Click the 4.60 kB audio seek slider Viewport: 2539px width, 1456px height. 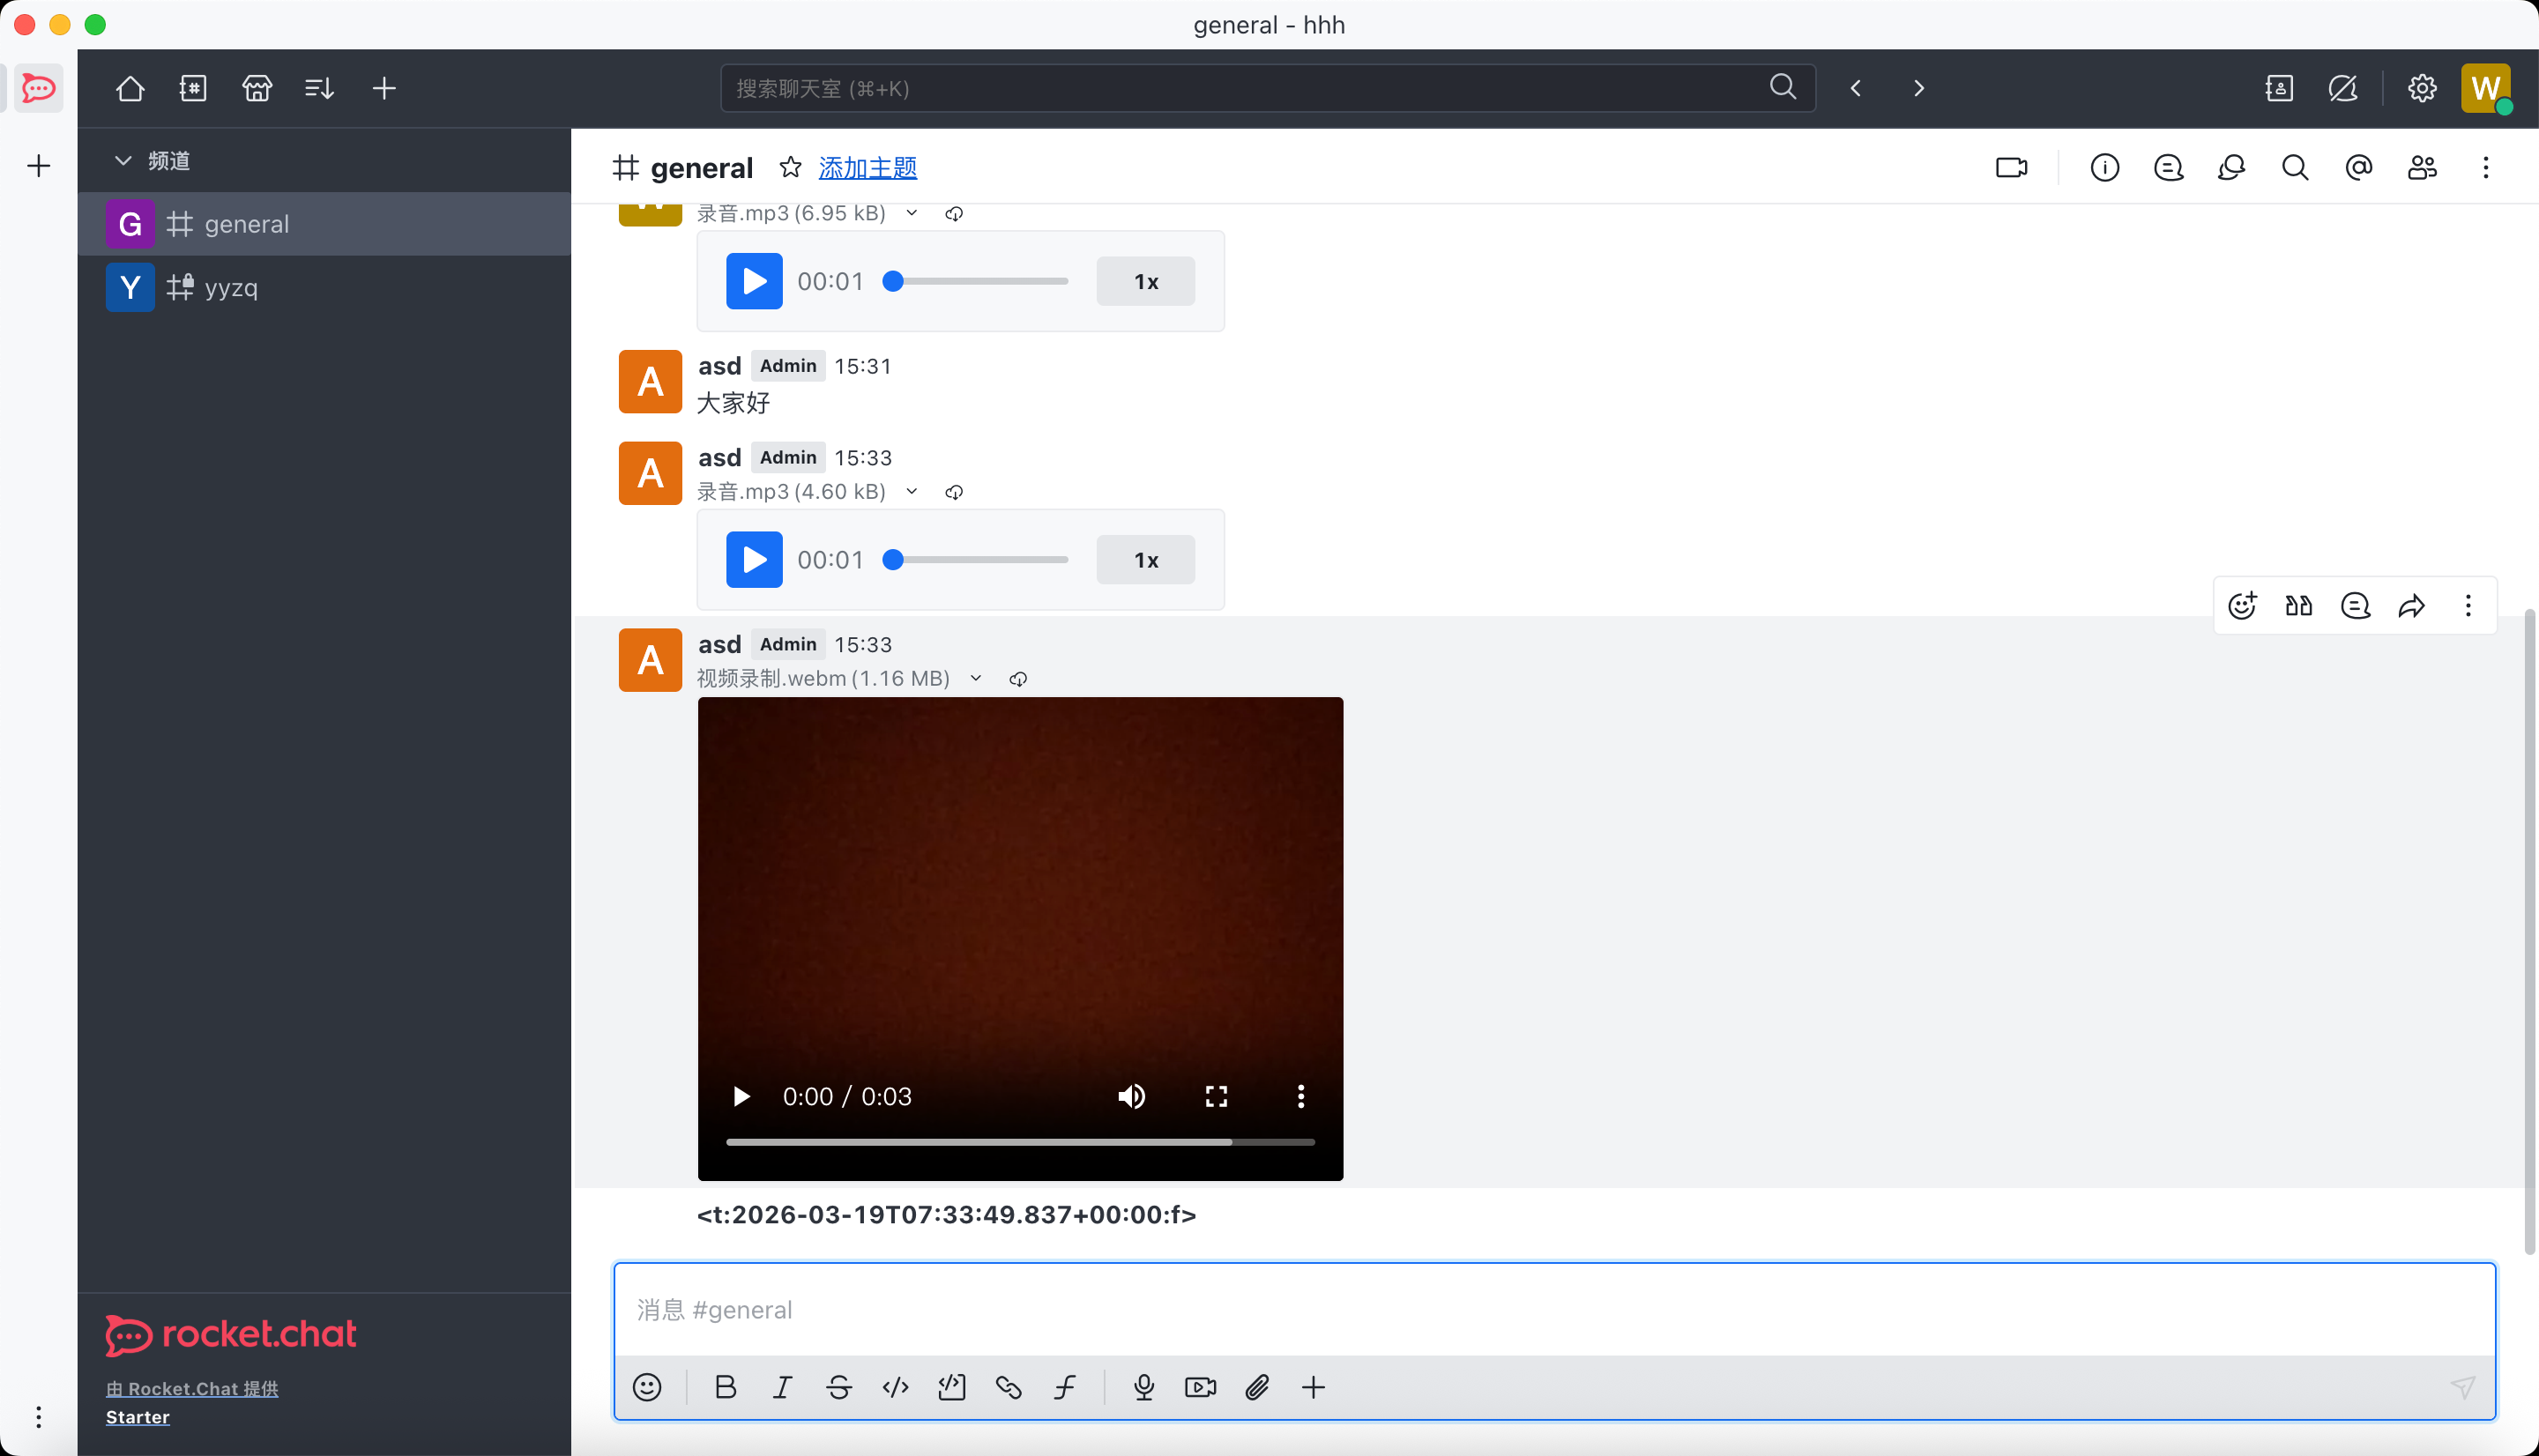tap(979, 560)
